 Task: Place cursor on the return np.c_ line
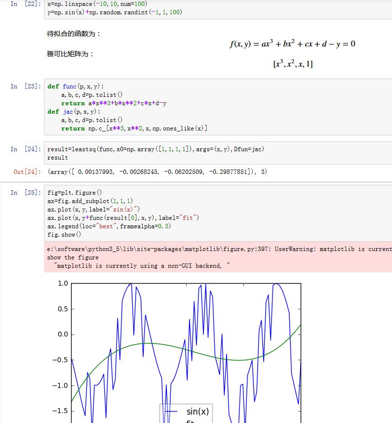tap(133, 128)
